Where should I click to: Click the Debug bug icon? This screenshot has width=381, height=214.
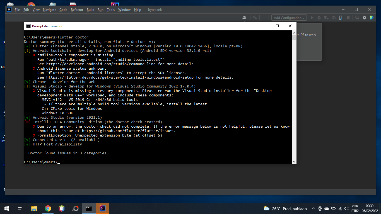point(319,18)
